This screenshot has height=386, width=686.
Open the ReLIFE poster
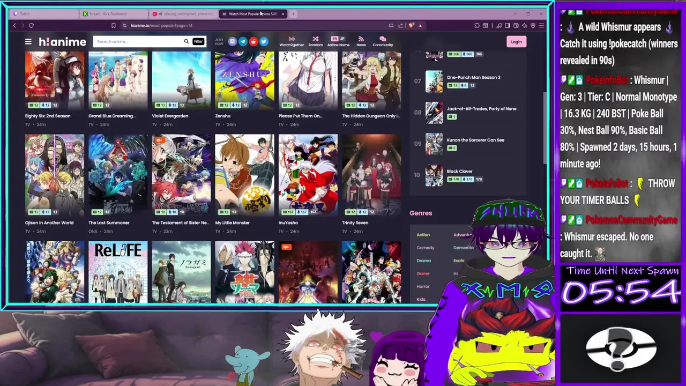click(x=118, y=272)
